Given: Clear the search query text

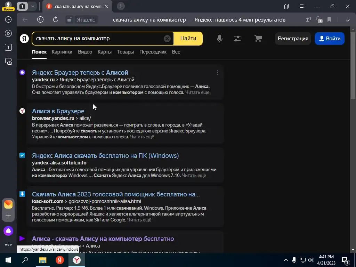Looking at the screenshot, I should pos(167,39).
